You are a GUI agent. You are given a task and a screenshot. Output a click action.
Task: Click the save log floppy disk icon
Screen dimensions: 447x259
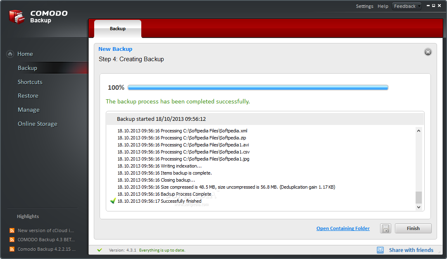point(385,228)
